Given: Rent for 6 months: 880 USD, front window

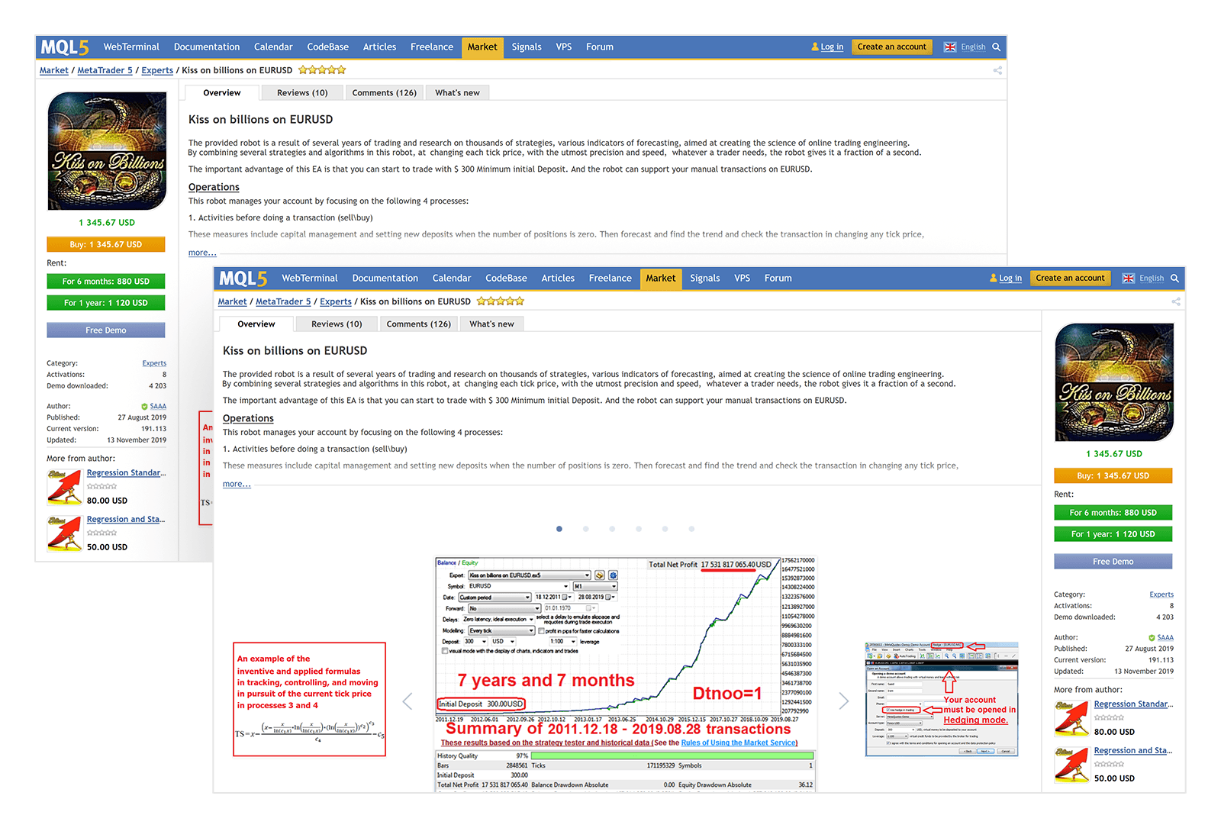Looking at the screenshot, I should [x=1113, y=513].
